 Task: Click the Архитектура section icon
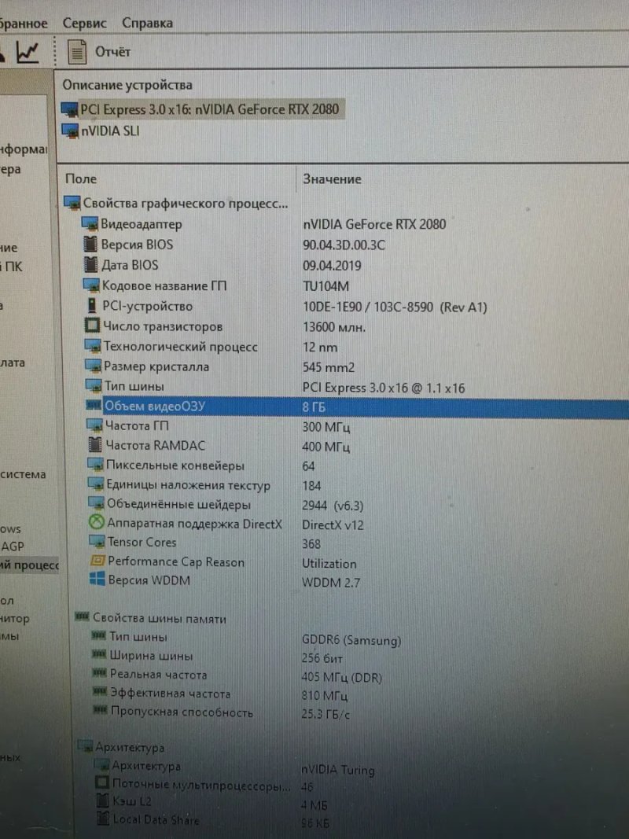coord(86,746)
